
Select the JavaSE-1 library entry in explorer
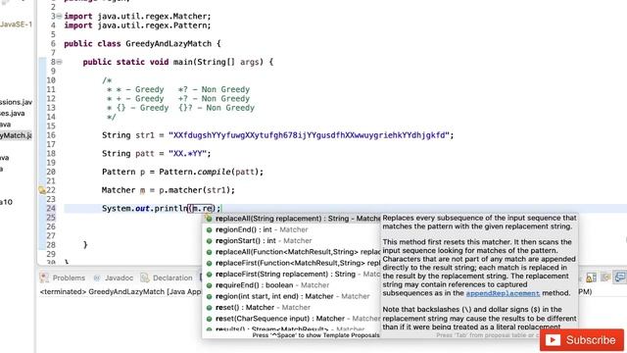click(16, 25)
